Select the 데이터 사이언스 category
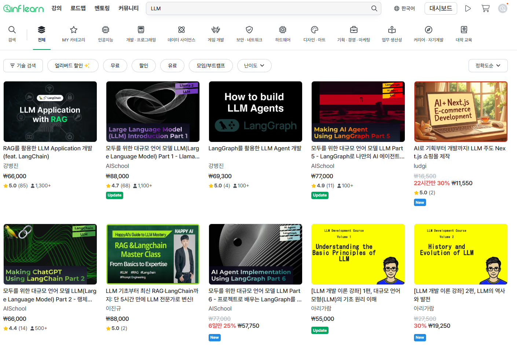517x345 pixels. [181, 34]
